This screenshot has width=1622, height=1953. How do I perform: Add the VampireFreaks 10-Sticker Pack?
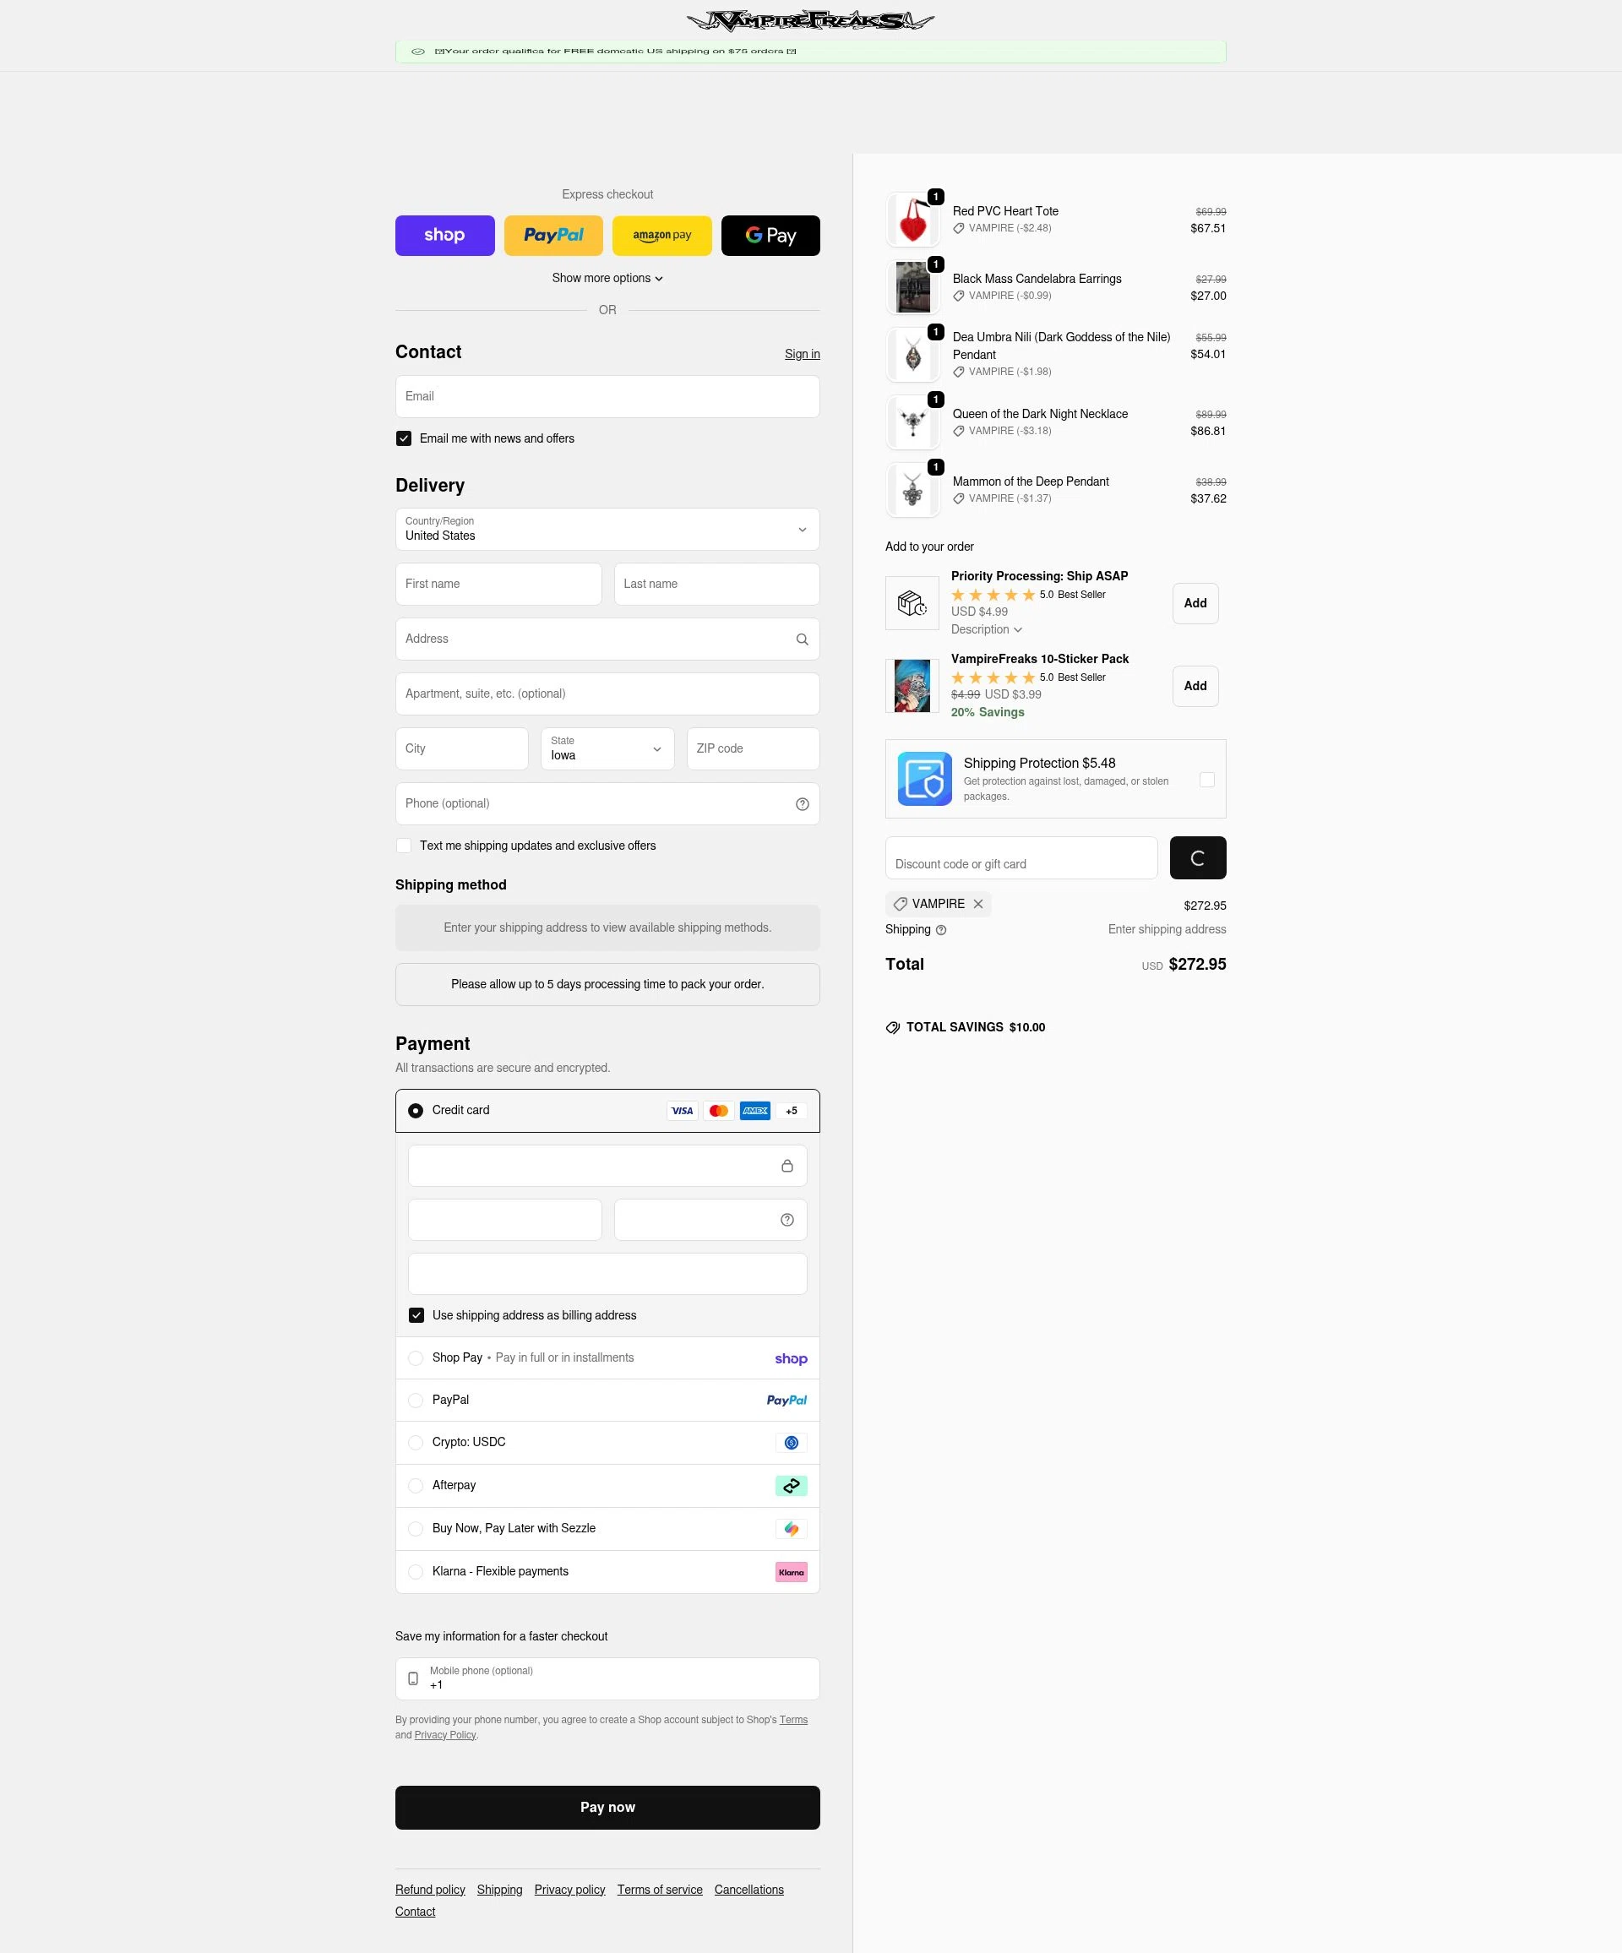1195,687
